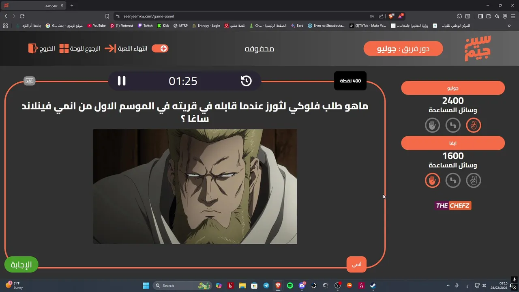Click the سين جيم site logo

coord(478,48)
